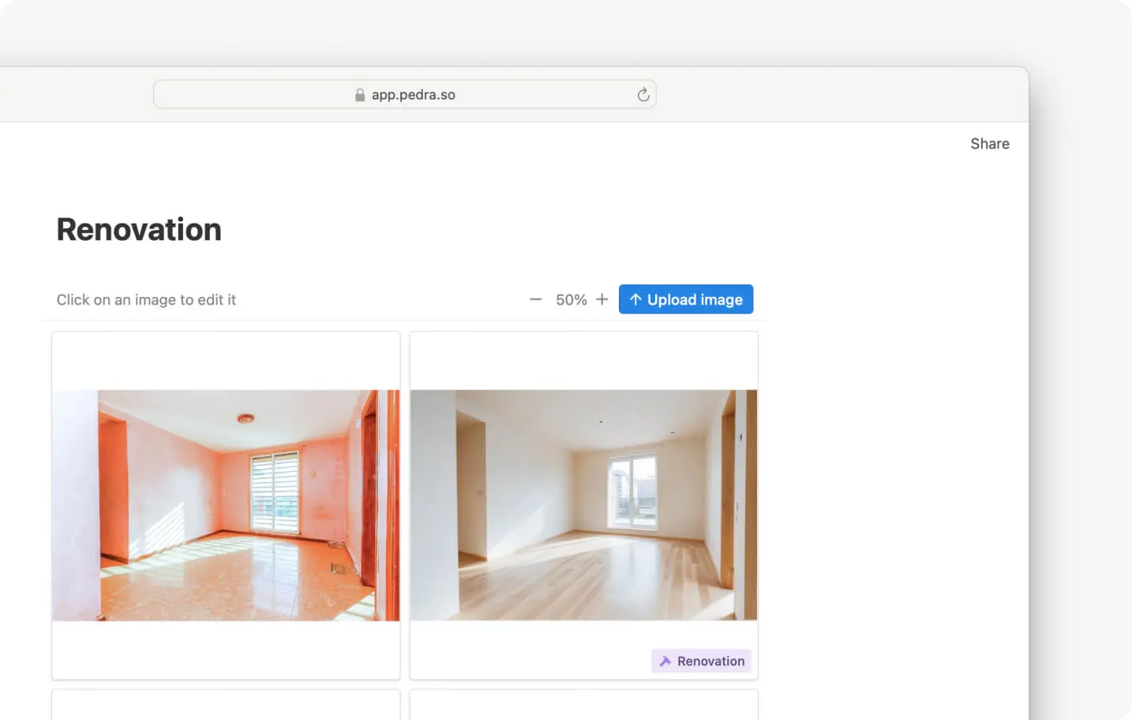Click the Renovation page title

coord(139,230)
